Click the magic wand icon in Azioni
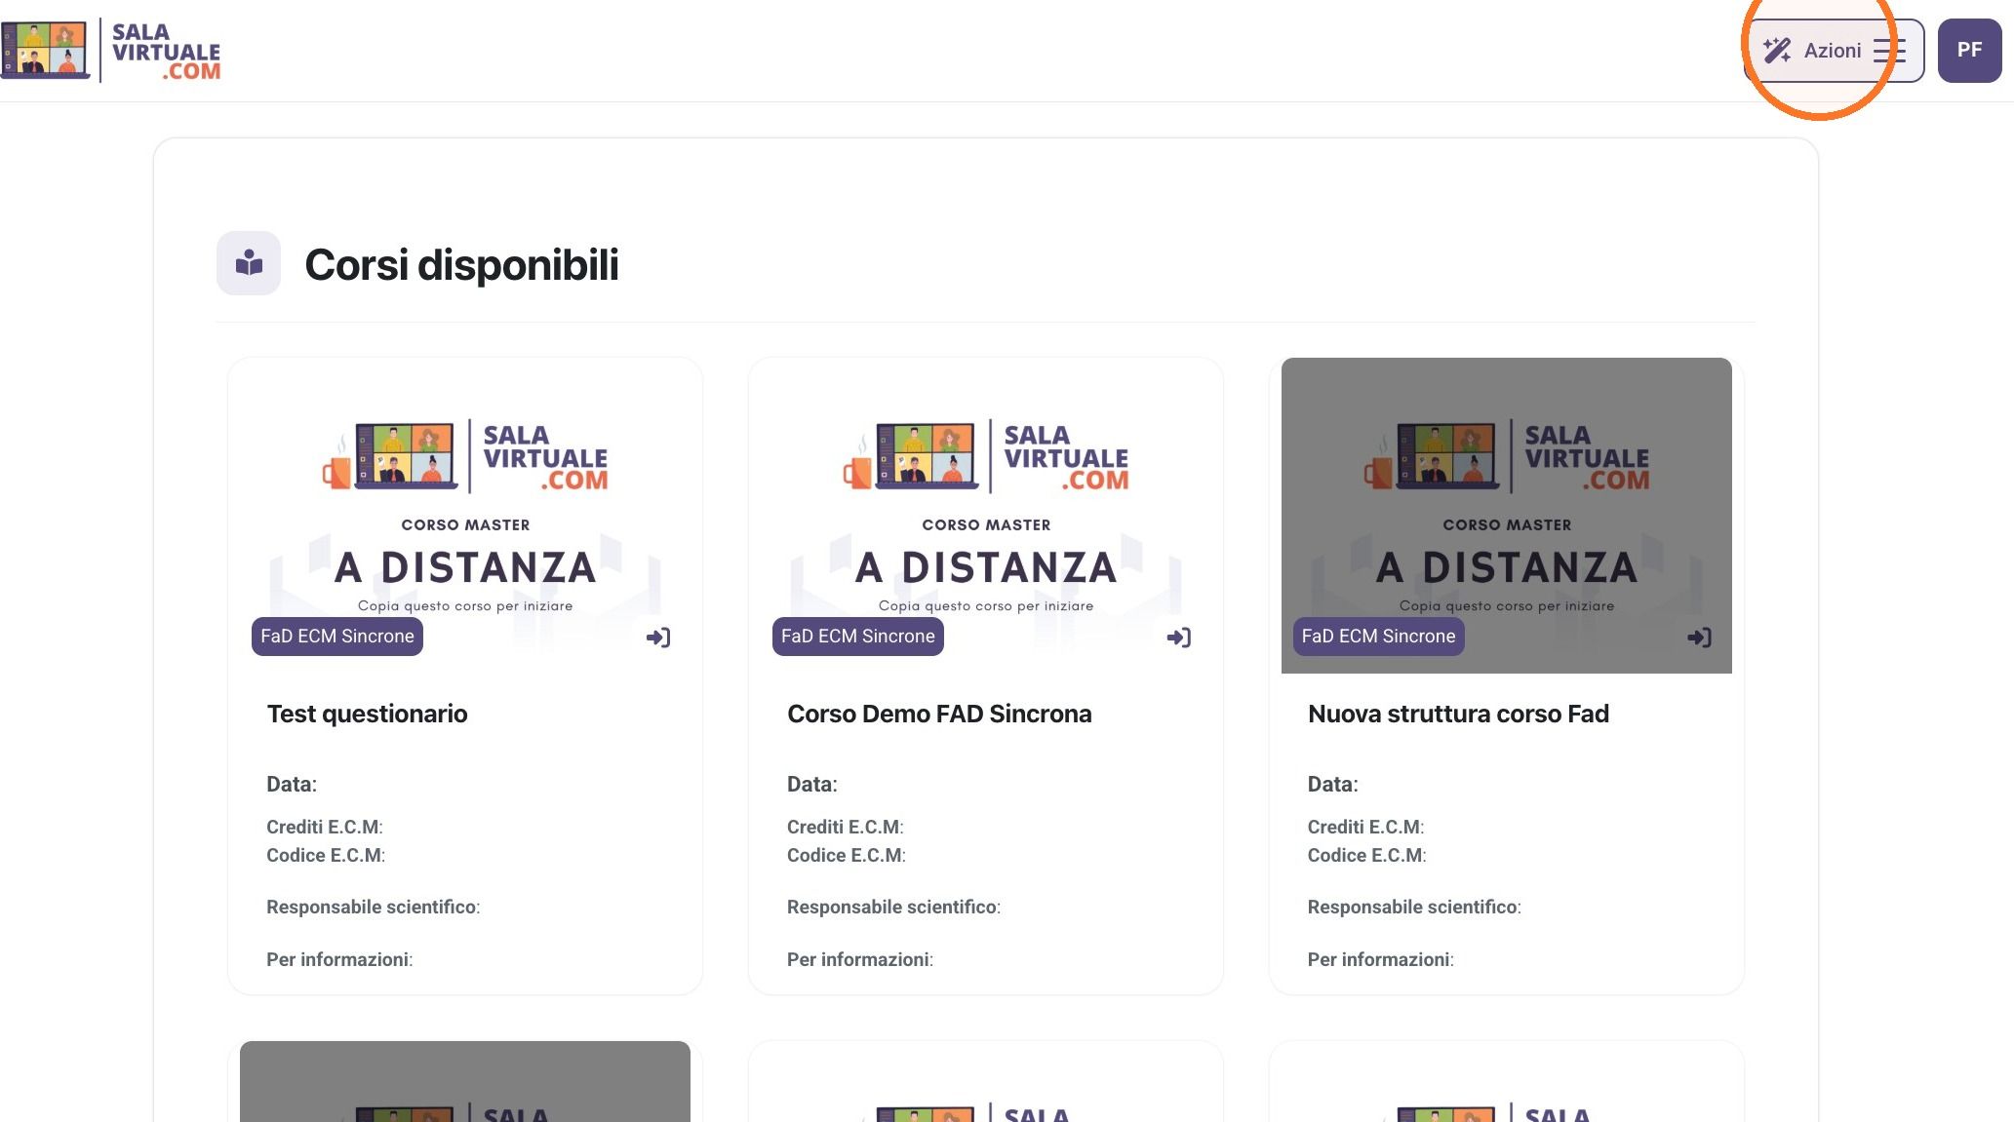The height and width of the screenshot is (1122, 2014). [x=1777, y=51]
